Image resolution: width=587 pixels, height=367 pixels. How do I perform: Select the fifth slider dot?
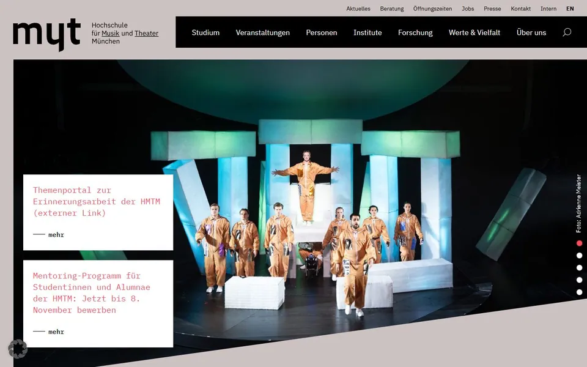pyautogui.click(x=579, y=292)
